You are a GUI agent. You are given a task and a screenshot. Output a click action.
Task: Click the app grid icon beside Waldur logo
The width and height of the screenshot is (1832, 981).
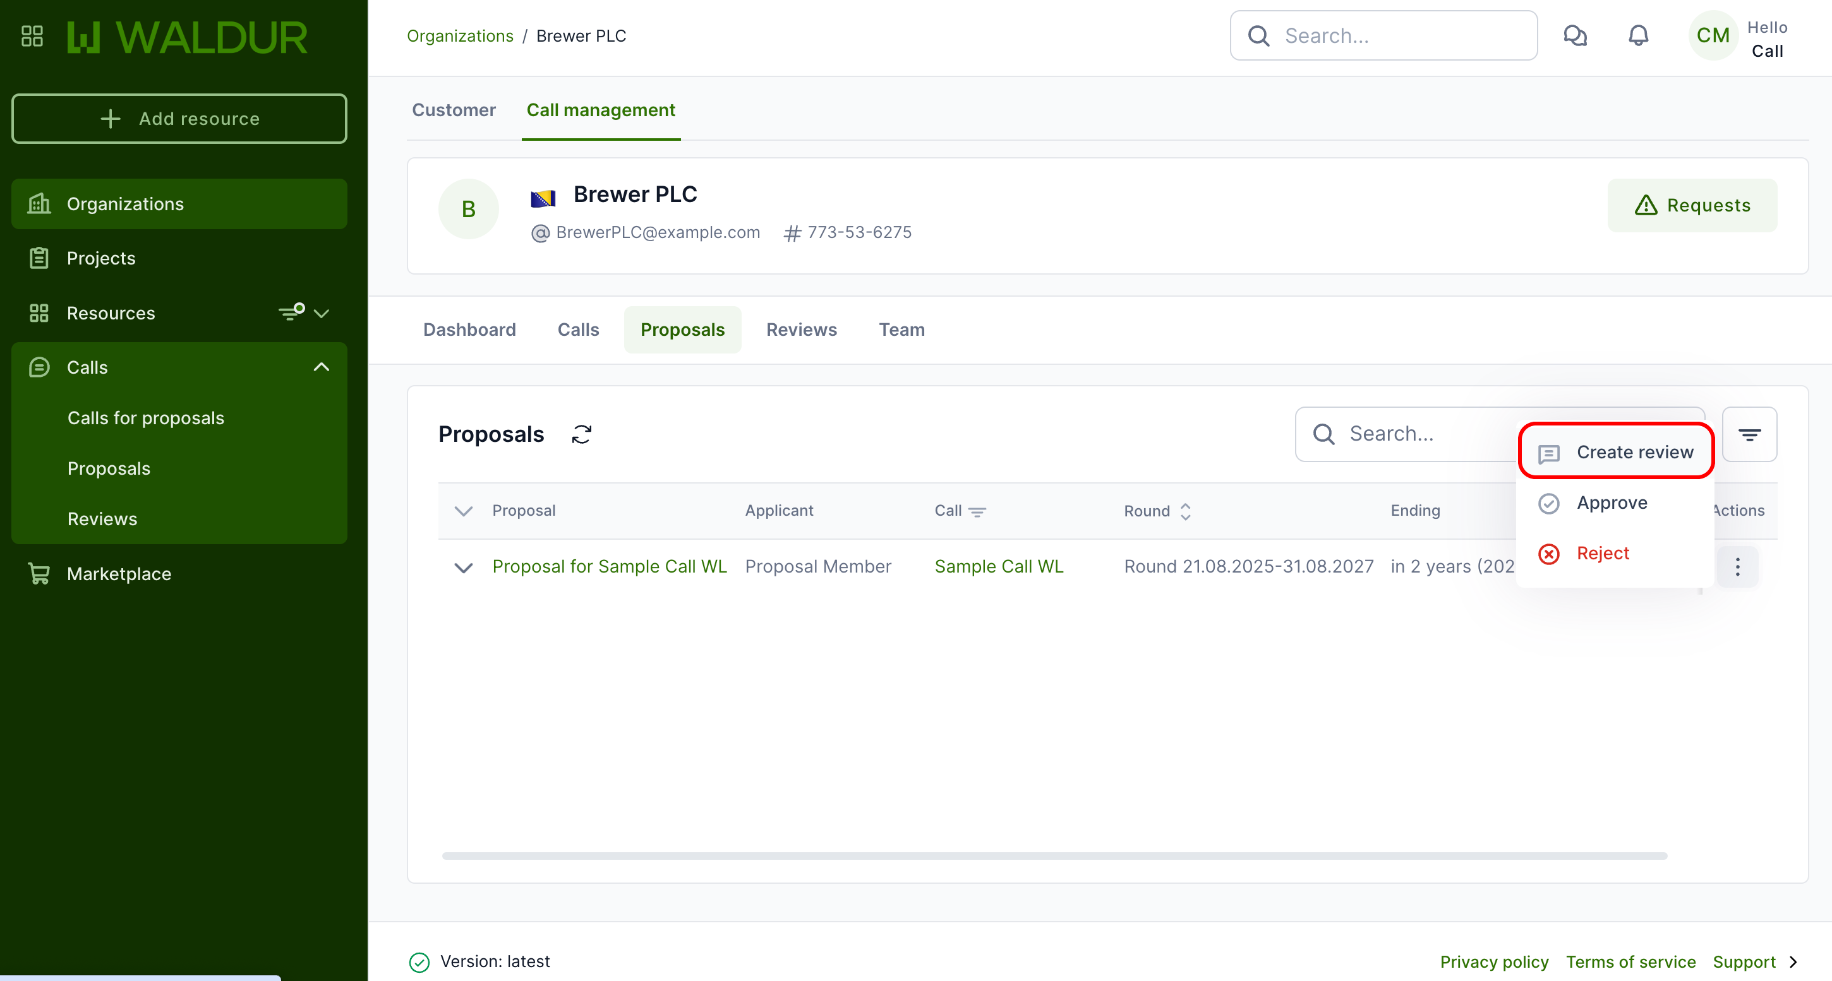point(32,36)
